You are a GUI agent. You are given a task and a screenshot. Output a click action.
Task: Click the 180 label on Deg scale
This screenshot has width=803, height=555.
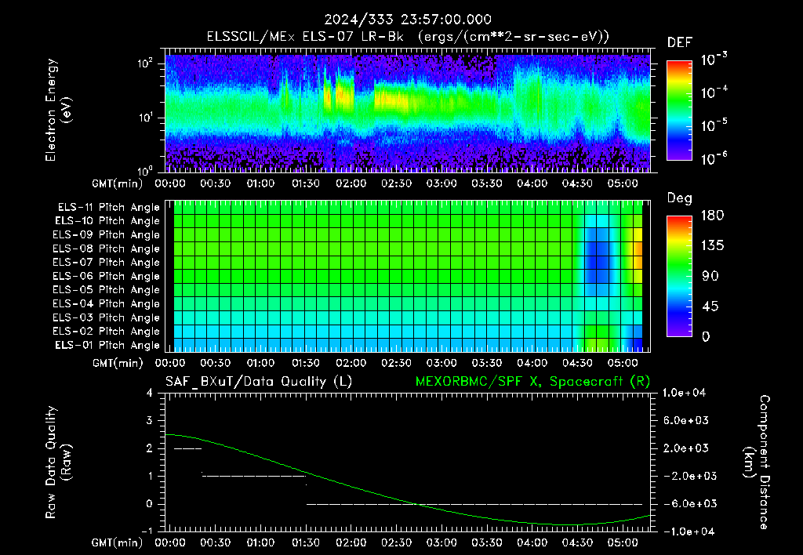[712, 216]
